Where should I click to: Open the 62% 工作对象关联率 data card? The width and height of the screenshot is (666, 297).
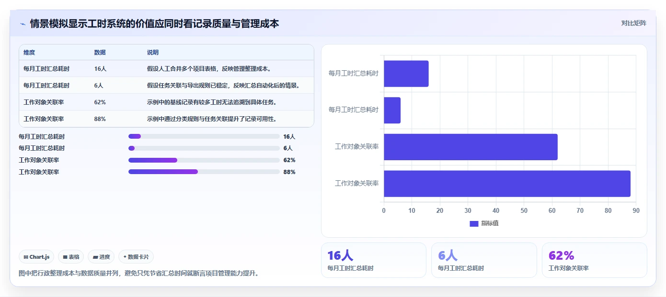[594, 260]
